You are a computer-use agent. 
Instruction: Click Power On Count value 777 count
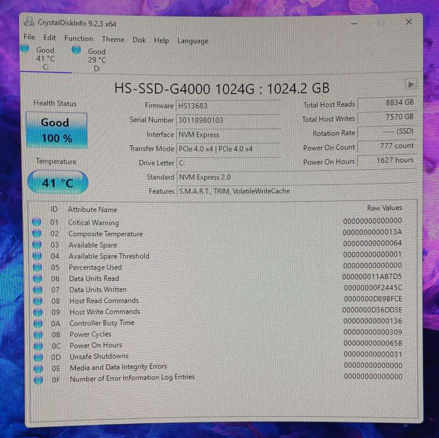tap(387, 146)
